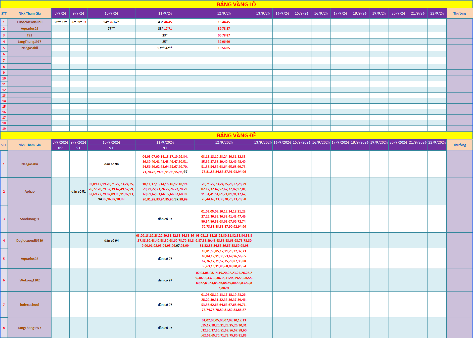Click the cell with 32 06 60
The width and height of the screenshot is (473, 338).
click(224, 41)
